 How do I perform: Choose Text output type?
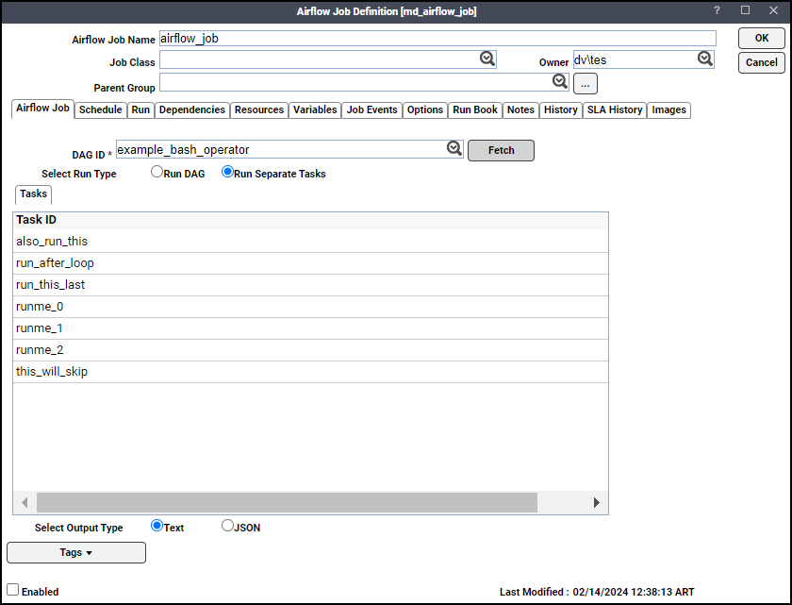(x=157, y=526)
